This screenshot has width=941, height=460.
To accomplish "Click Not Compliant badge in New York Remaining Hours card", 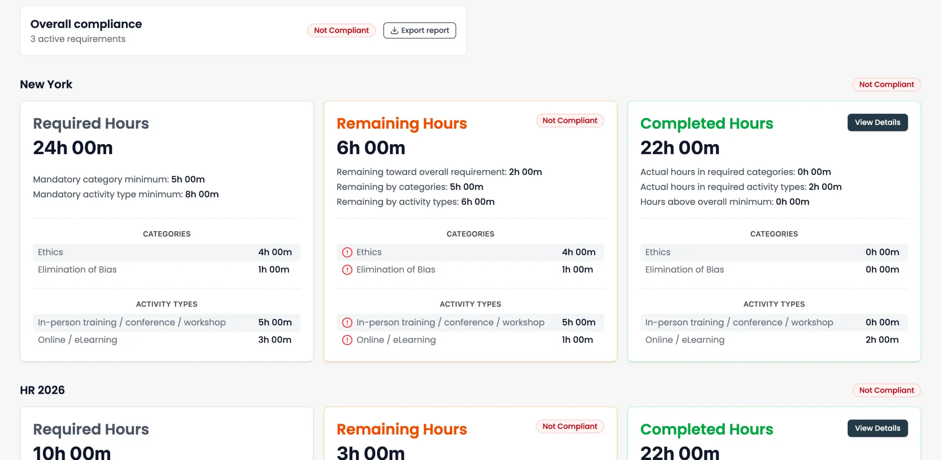I will (x=570, y=120).
